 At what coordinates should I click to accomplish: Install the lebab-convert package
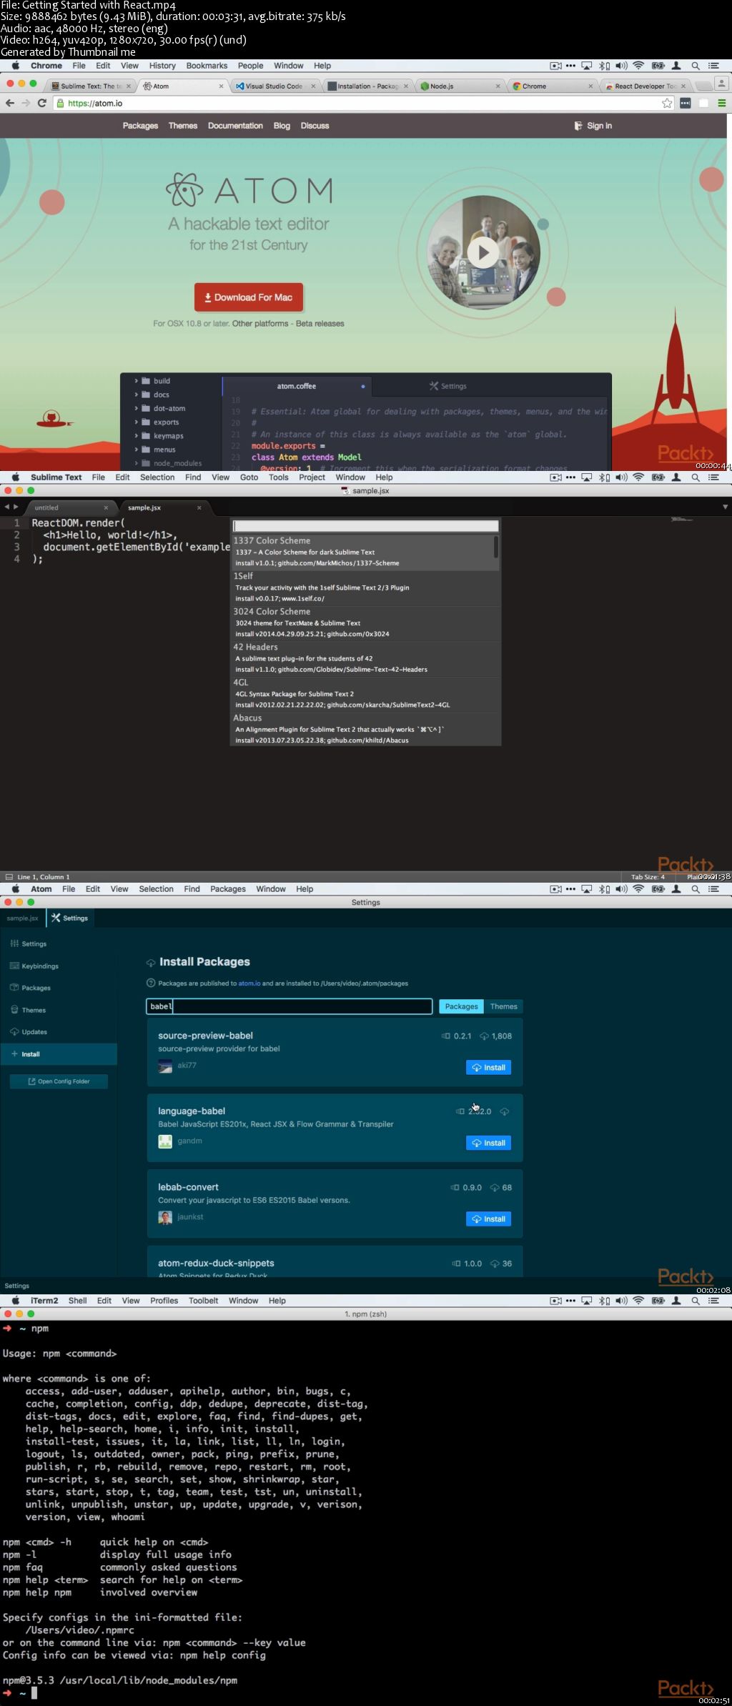[x=488, y=1219]
